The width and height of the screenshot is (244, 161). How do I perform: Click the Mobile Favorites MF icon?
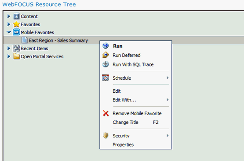click(x=16, y=32)
